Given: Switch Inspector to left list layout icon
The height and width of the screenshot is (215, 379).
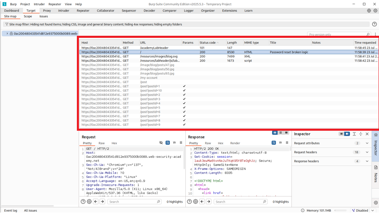Looking at the screenshot, I should tap(341, 134).
